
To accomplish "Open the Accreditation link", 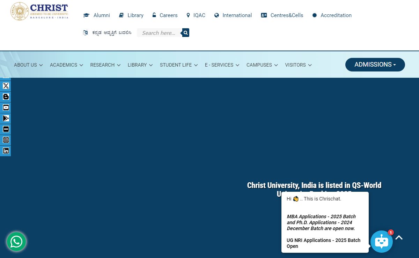I will (332, 15).
